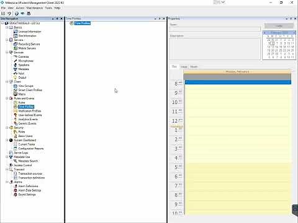Viewport: 298px width, 223px height.
Task: Select Configuration Reports in the tree
Action: pyautogui.click(x=31, y=149)
